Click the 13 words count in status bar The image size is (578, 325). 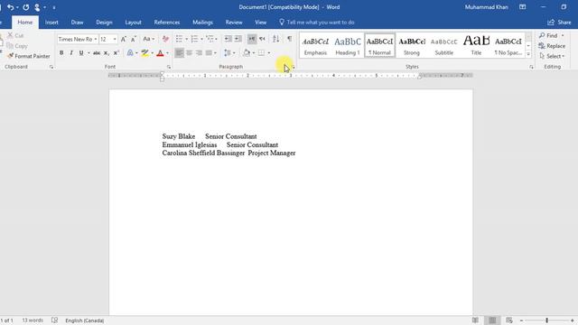click(33, 320)
